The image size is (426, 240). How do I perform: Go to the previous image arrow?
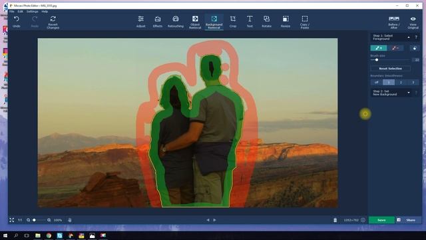208,220
